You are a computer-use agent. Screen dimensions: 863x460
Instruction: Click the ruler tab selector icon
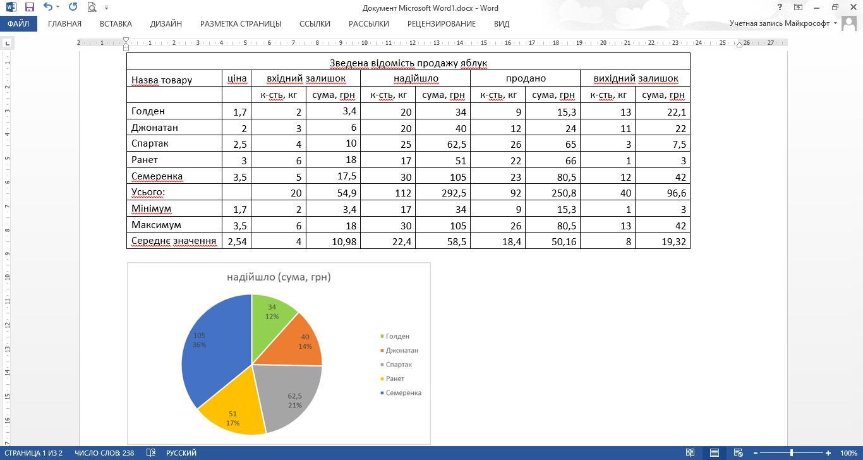[7, 44]
